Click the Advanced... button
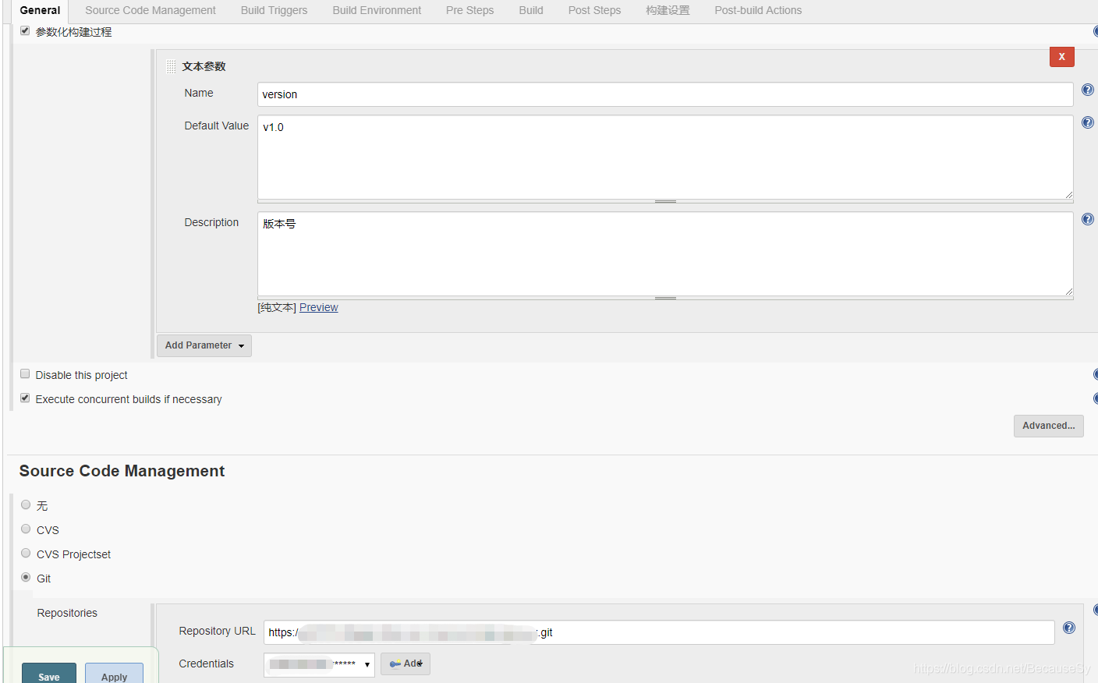The image size is (1098, 683). [x=1049, y=426]
